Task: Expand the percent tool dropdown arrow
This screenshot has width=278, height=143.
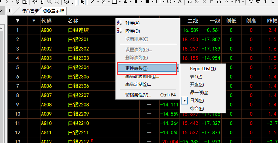Action: [109, 2]
